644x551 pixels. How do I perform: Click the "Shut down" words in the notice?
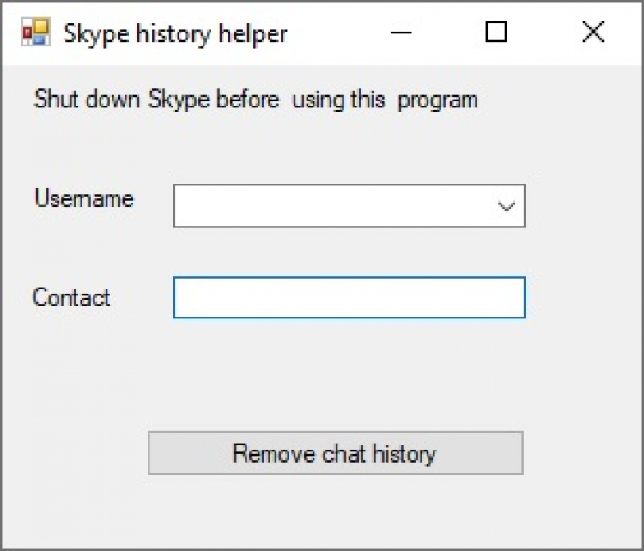click(x=87, y=100)
